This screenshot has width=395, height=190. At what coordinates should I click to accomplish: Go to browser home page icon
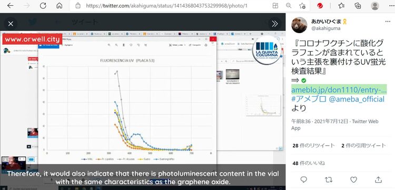click(59, 6)
